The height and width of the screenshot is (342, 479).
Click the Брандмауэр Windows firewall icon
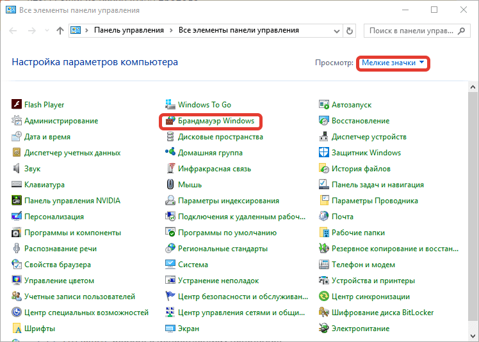170,121
